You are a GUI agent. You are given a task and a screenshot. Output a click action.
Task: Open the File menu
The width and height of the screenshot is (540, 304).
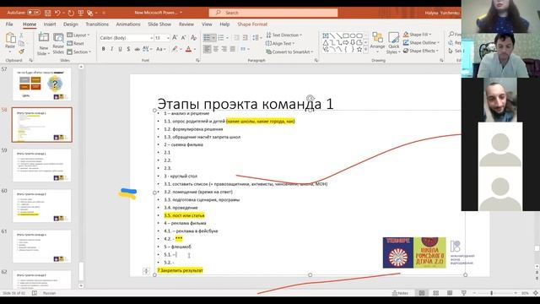[9, 24]
